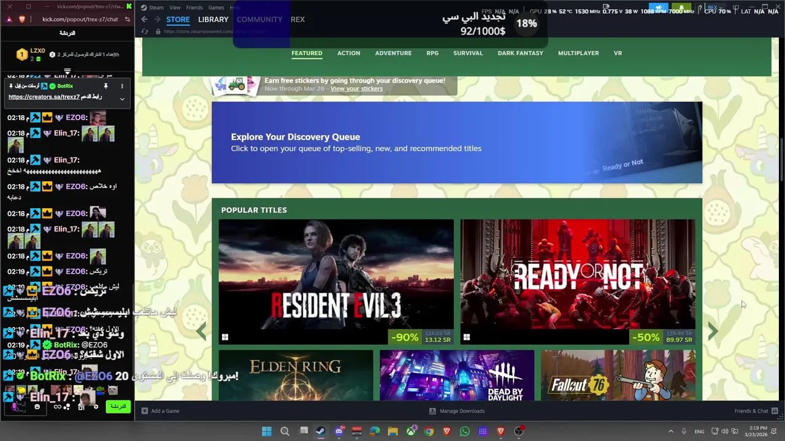Click the Steam taskbar icon
The height and width of the screenshot is (441, 785).
[321, 431]
